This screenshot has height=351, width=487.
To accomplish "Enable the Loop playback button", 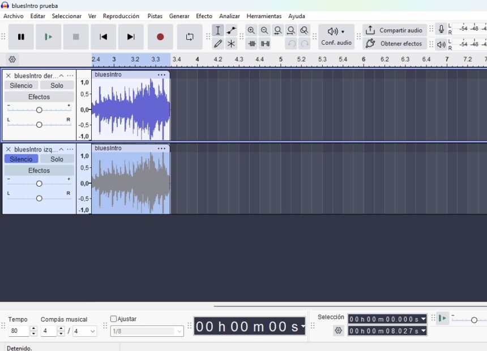I will (x=190, y=37).
